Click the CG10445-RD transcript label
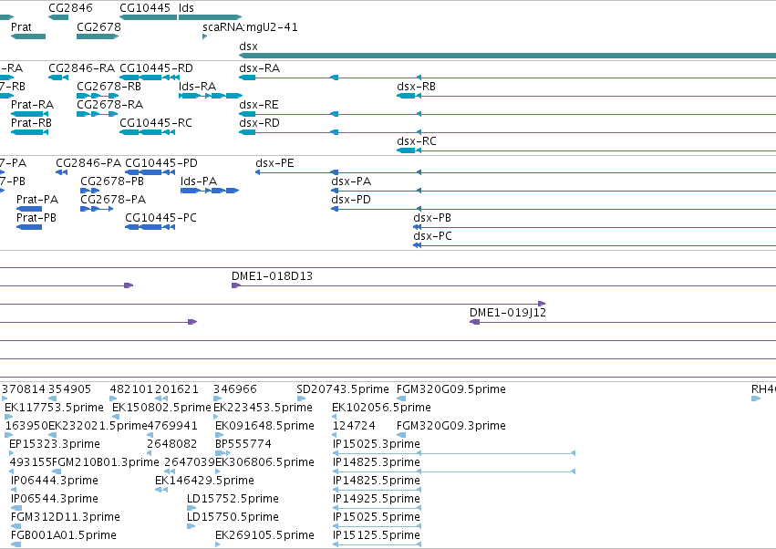 pyautogui.click(x=157, y=68)
